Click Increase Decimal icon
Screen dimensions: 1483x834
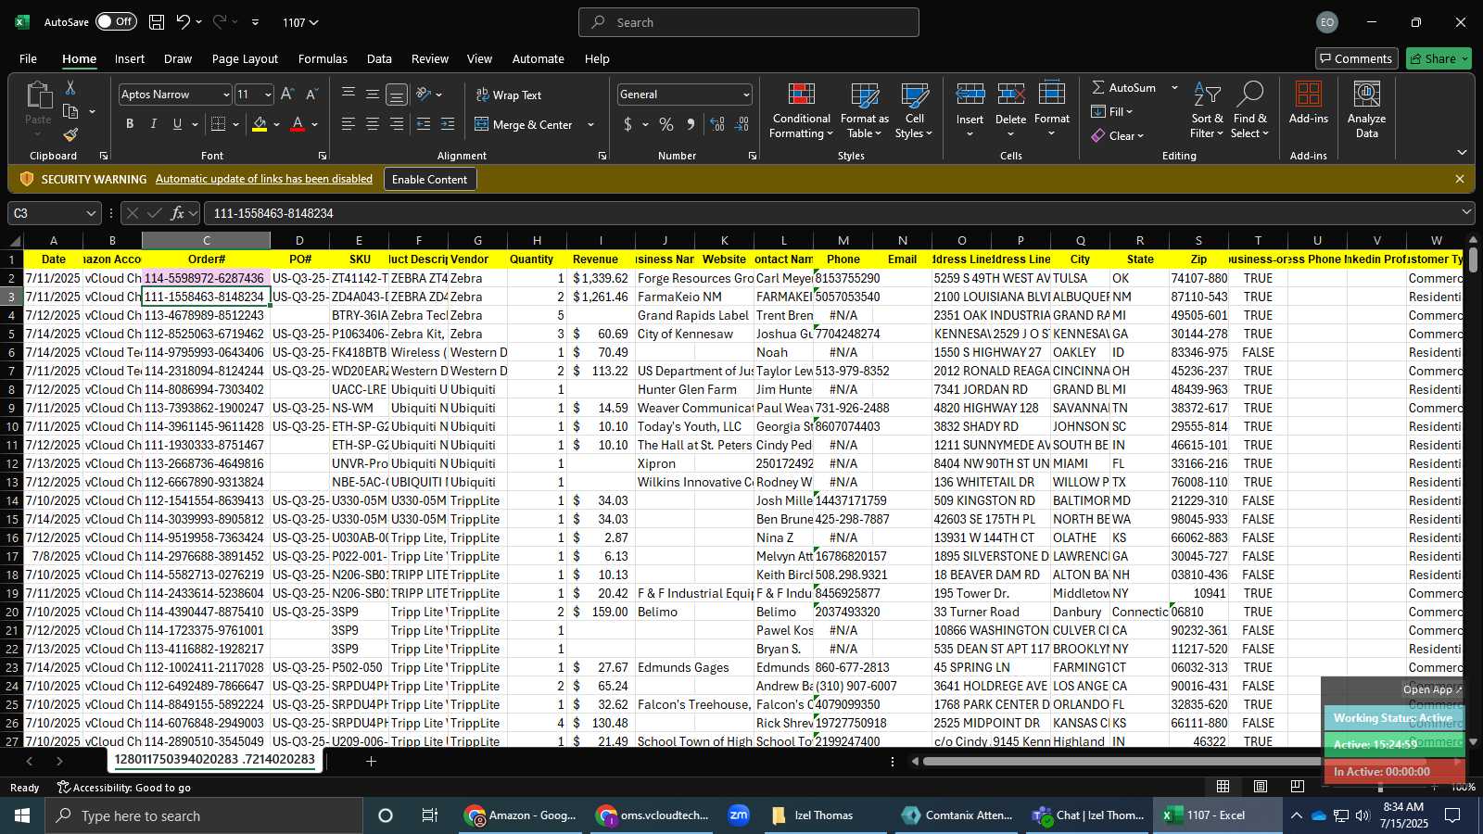click(x=717, y=124)
